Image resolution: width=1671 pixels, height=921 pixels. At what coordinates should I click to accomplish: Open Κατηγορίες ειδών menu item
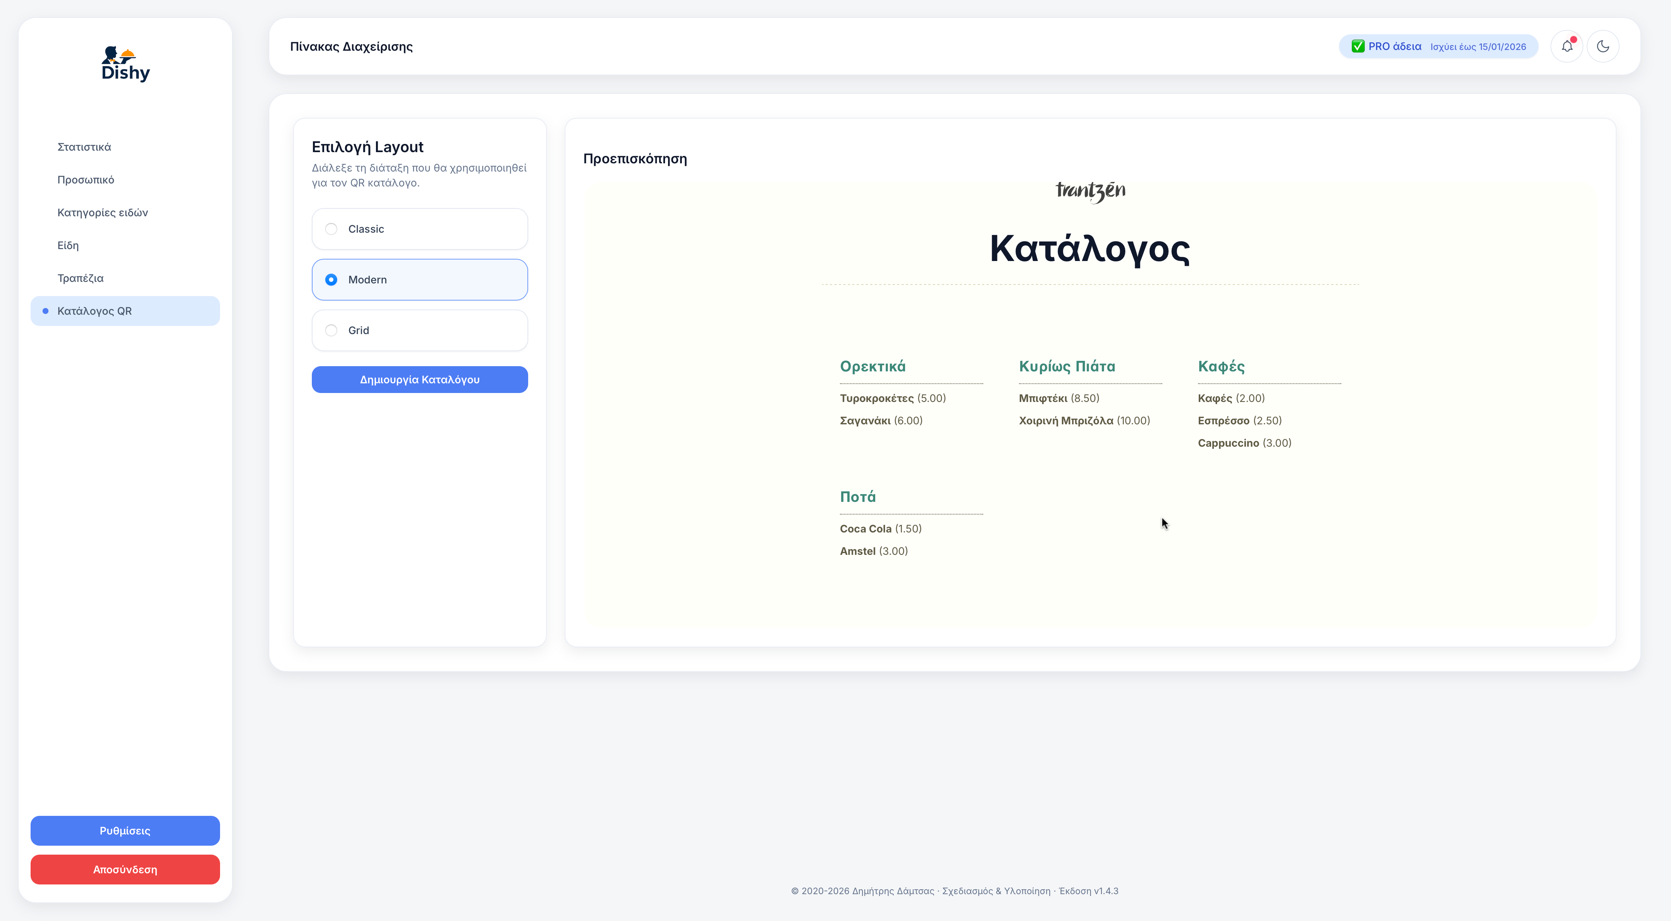pos(103,213)
